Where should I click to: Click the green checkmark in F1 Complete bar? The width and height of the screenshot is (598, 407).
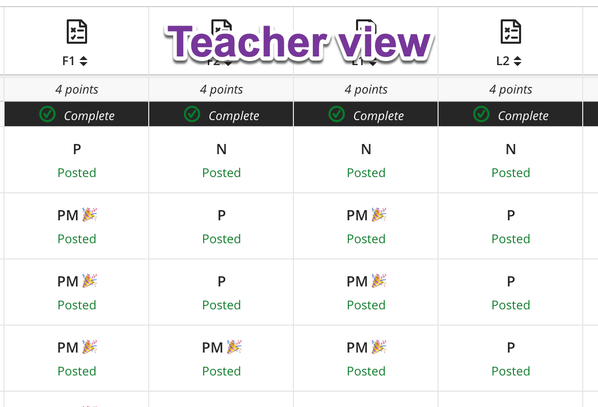coord(47,114)
